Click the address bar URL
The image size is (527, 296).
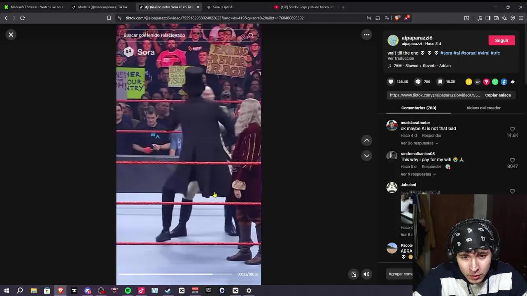215,18
